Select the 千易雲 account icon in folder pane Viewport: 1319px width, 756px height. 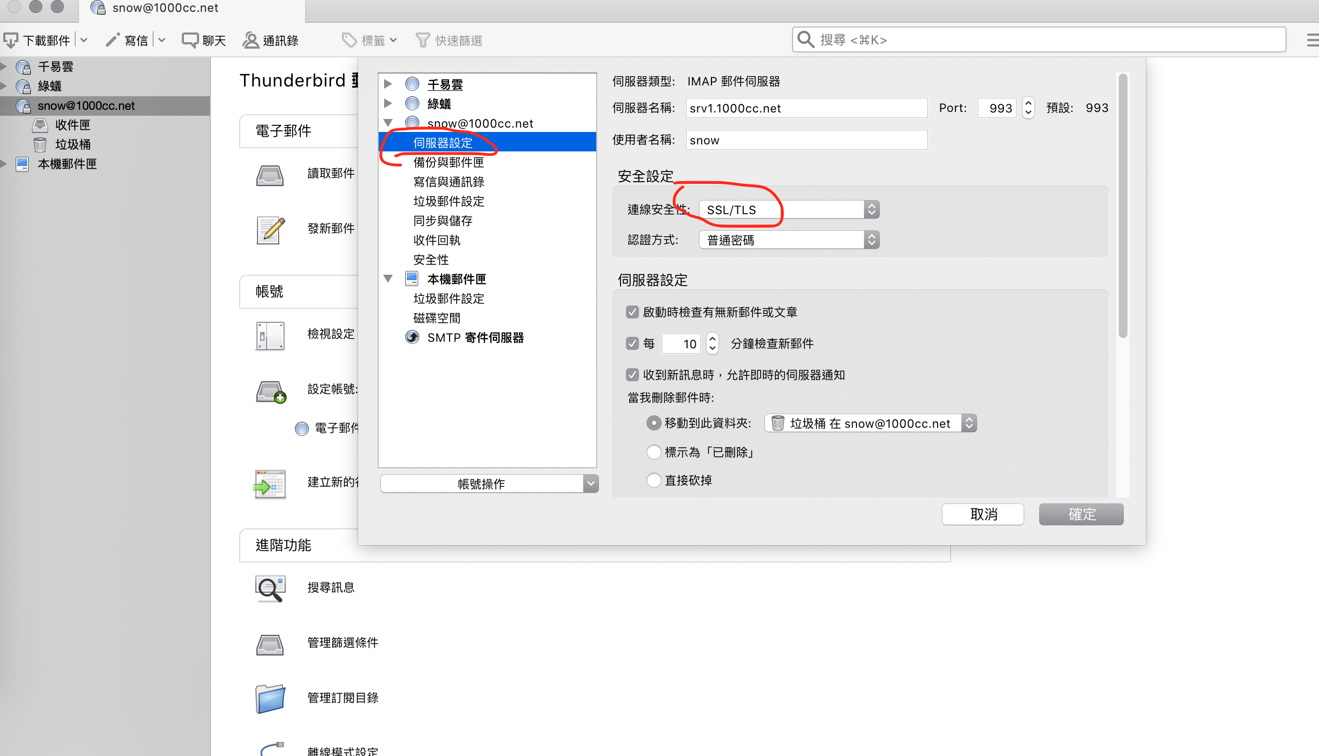(x=23, y=67)
